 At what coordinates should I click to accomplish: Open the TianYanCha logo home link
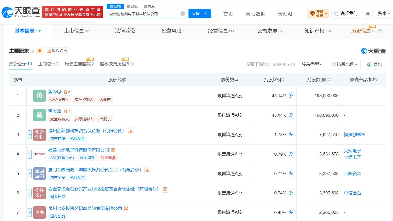tap(21, 12)
